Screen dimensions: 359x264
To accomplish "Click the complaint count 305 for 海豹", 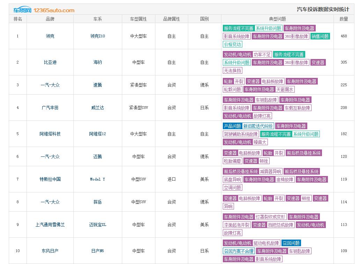I will (344, 62).
